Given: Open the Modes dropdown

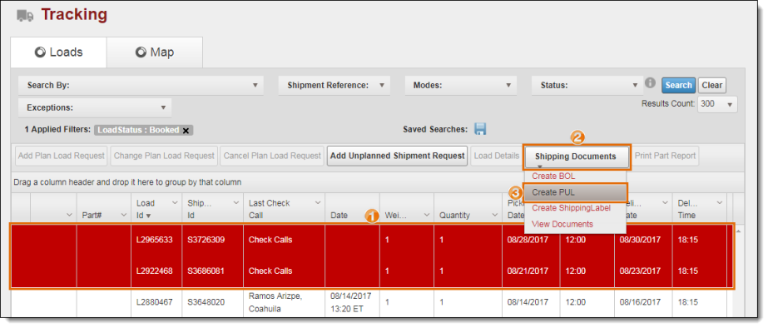Looking at the screenshot, I should (x=460, y=85).
